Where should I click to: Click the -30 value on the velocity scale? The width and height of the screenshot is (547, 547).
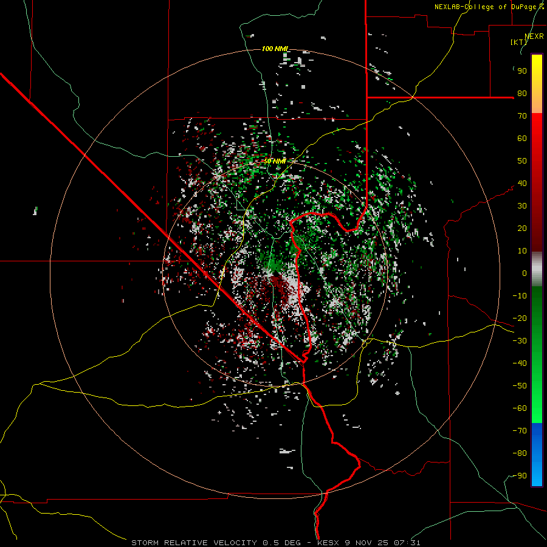[520, 341]
